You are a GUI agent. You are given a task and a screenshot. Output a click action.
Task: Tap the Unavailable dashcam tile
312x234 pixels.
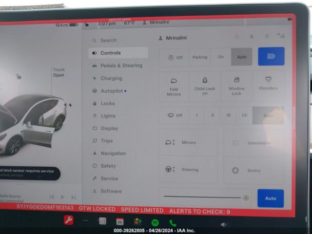pyautogui.click(x=253, y=143)
